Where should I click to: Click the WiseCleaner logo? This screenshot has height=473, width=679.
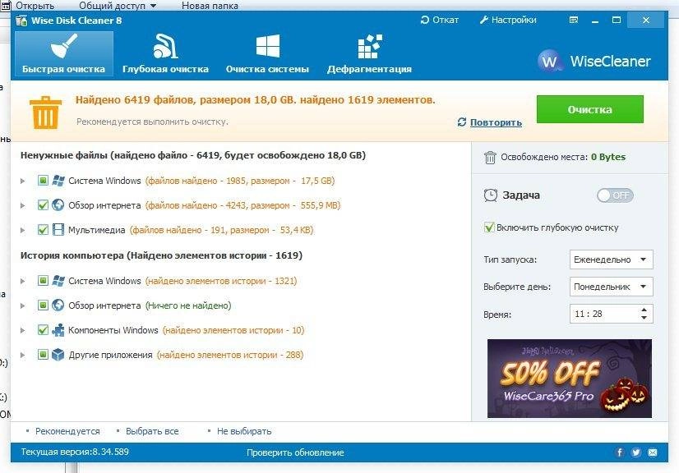click(x=594, y=61)
